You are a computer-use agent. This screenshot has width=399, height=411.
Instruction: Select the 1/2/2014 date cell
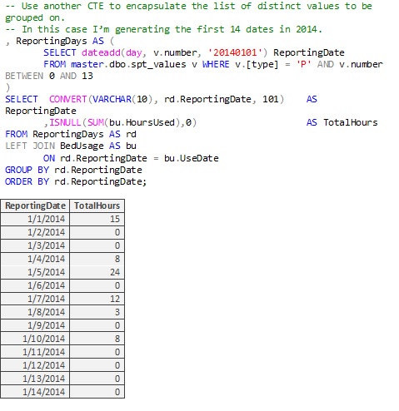click(35, 232)
